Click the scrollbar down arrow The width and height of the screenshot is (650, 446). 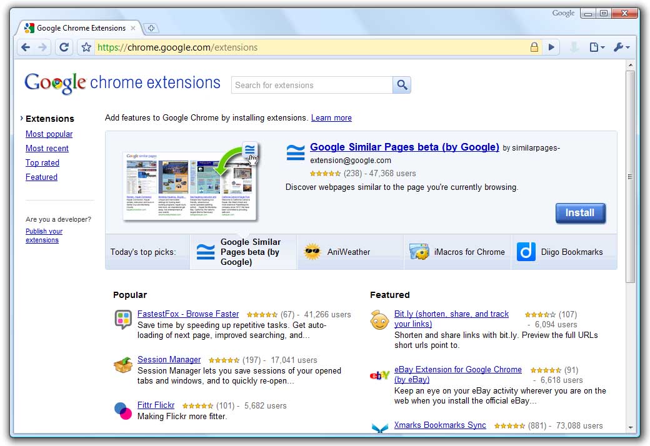point(631,427)
